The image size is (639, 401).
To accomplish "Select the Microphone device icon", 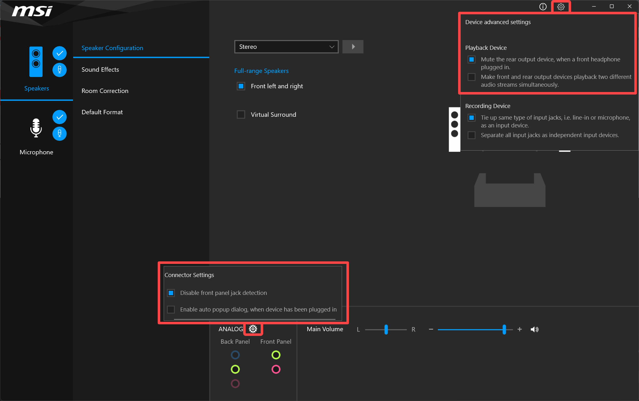I will (x=36, y=128).
